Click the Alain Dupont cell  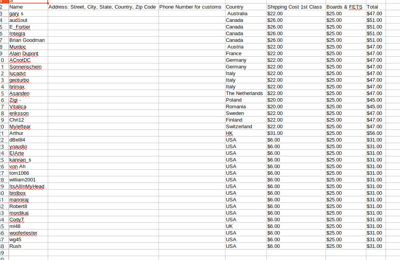tap(28, 53)
